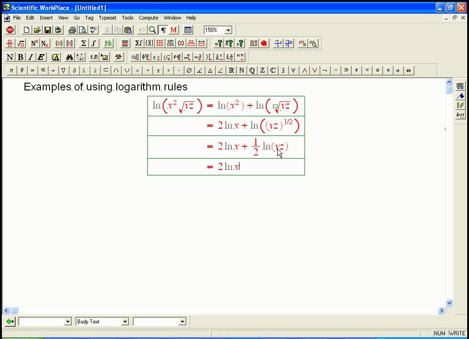Open the binary relations ≤⊆ symbol panel
This screenshot has height=339, width=469.
point(167,57)
